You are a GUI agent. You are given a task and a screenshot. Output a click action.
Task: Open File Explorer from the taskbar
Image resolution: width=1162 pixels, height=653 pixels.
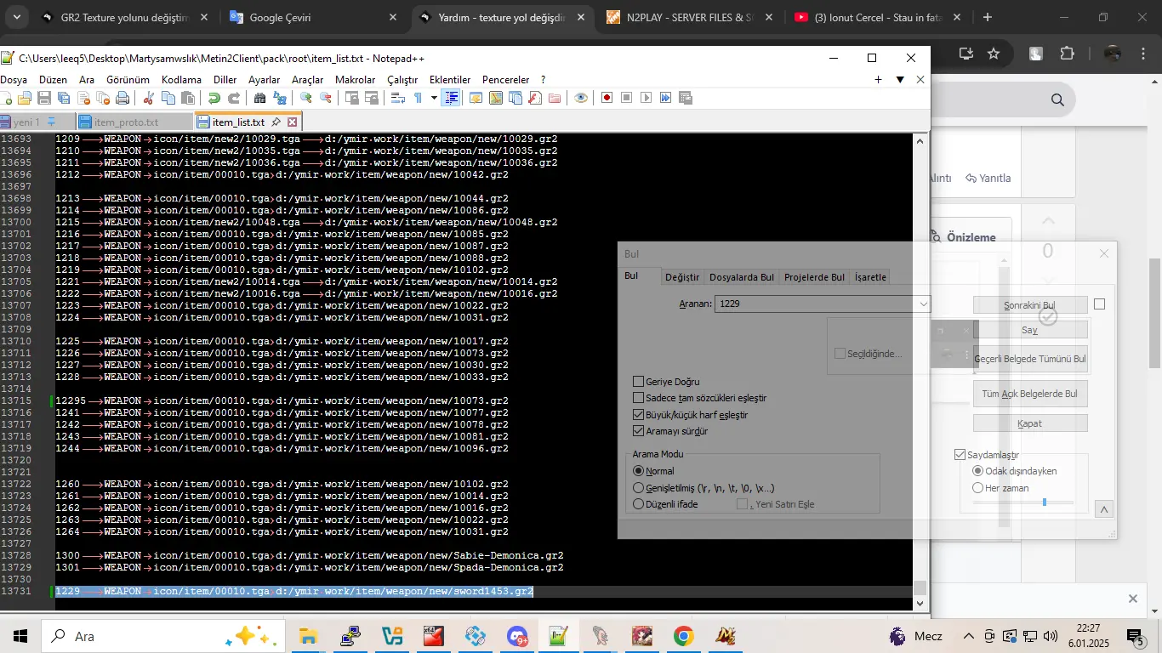308,636
